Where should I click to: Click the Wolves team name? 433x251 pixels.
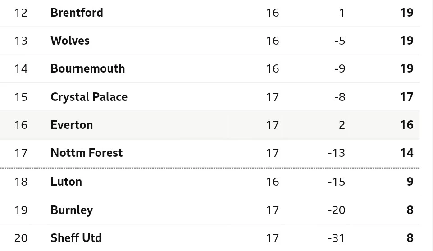[70, 41]
